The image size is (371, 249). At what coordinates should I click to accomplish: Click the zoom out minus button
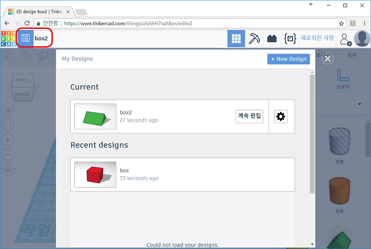8,155
